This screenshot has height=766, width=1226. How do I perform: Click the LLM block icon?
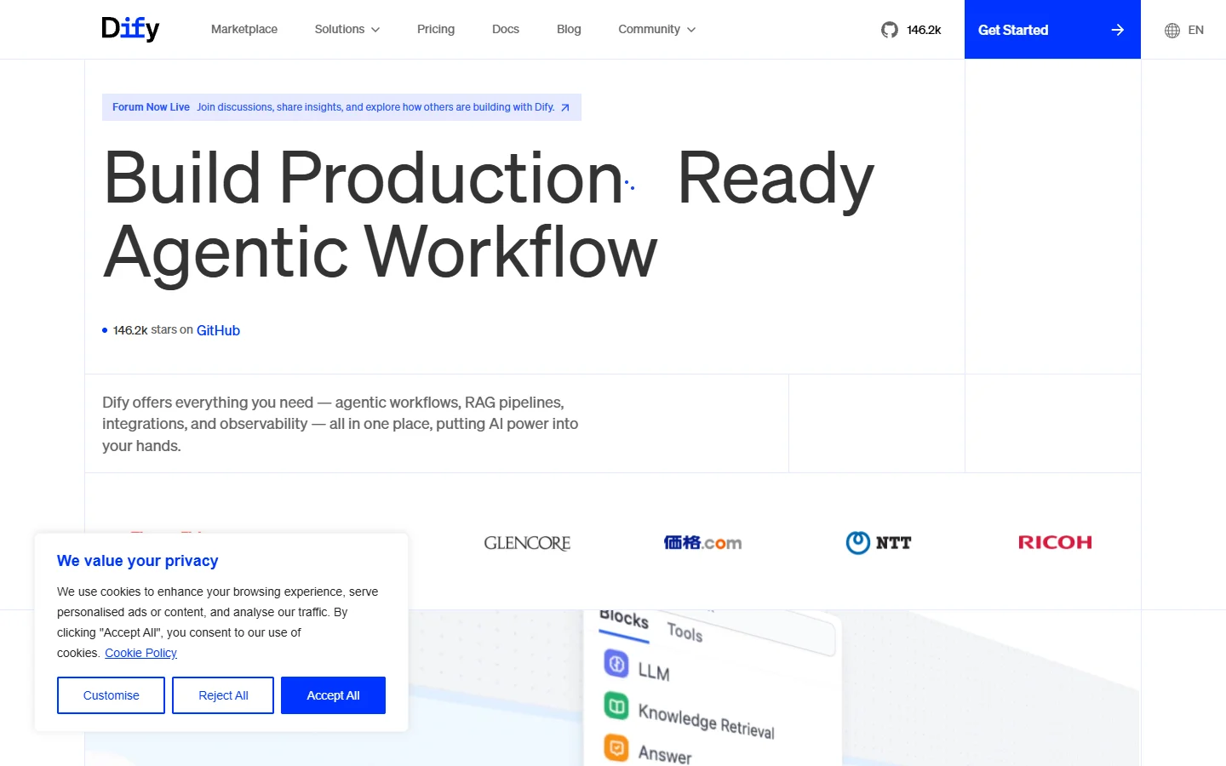point(616,663)
